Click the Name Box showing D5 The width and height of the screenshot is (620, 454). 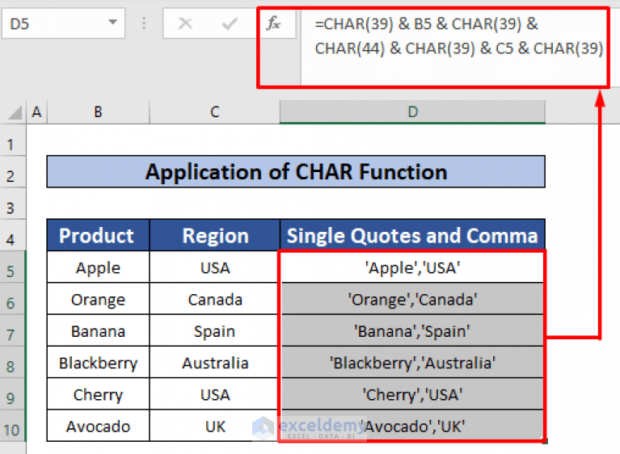(x=63, y=23)
